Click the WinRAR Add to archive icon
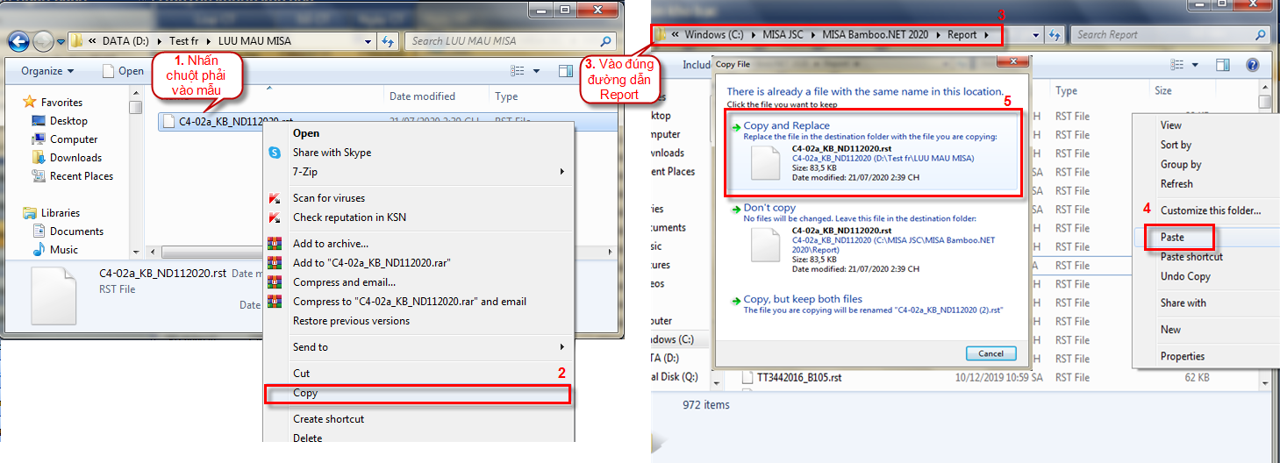Viewport: 1280px width, 463px height. click(275, 244)
